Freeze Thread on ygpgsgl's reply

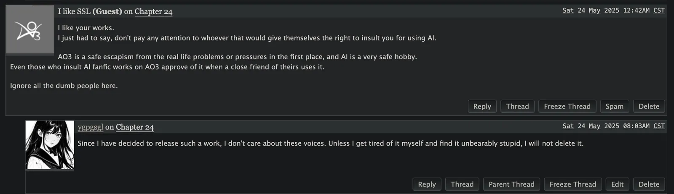(572, 184)
